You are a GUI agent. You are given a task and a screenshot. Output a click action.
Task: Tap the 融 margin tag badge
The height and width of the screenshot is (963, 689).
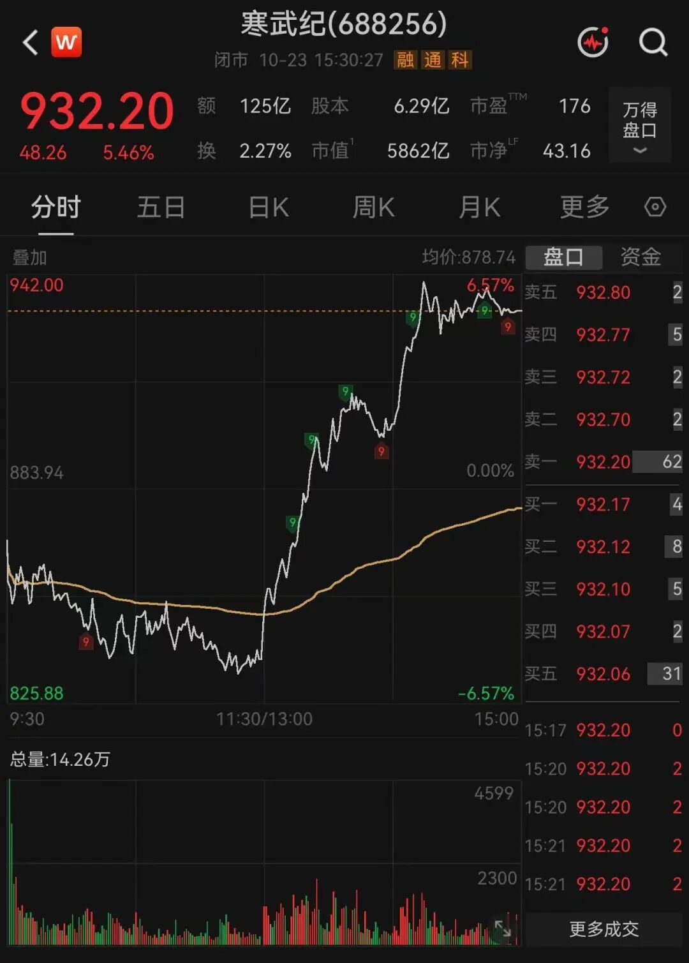[x=406, y=60]
